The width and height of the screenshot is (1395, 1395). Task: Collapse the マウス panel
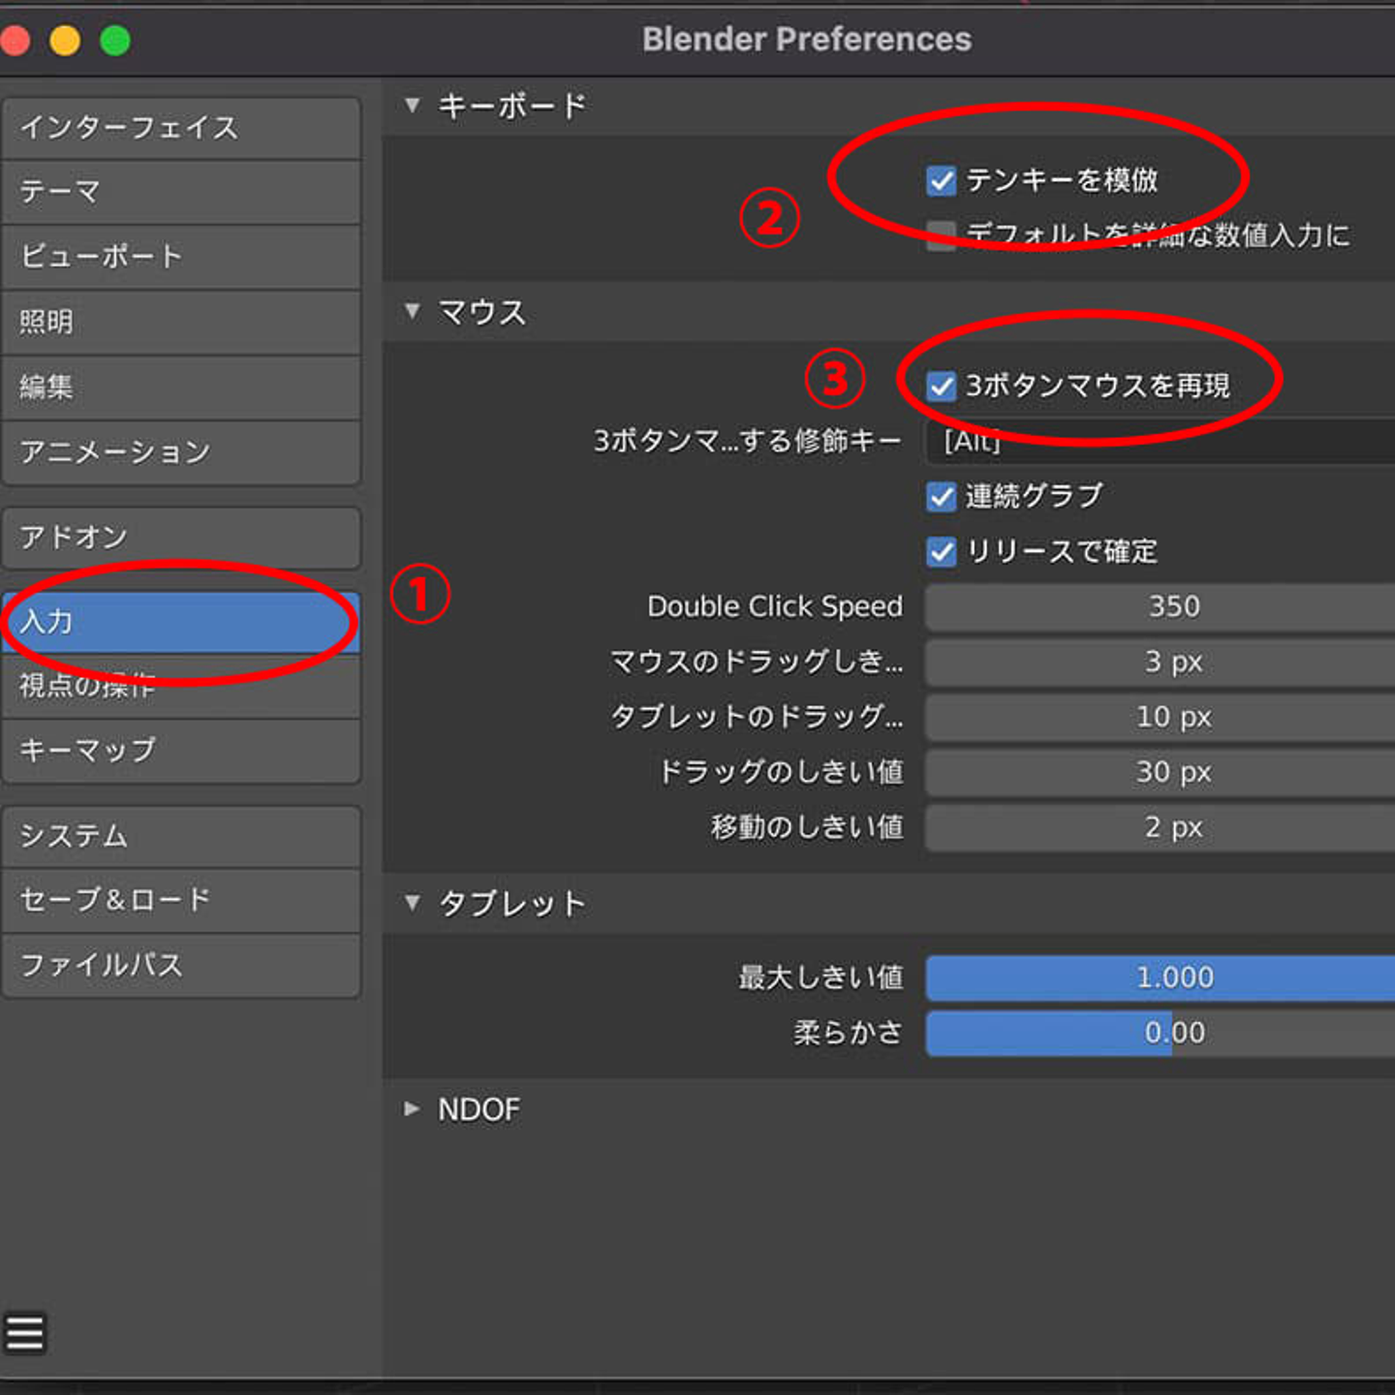pos(413,311)
